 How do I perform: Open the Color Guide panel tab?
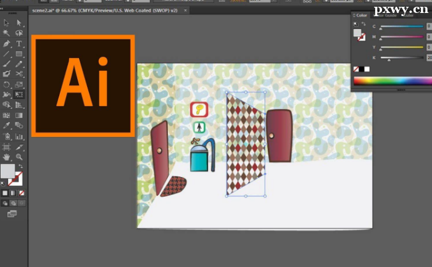pyautogui.click(x=386, y=15)
